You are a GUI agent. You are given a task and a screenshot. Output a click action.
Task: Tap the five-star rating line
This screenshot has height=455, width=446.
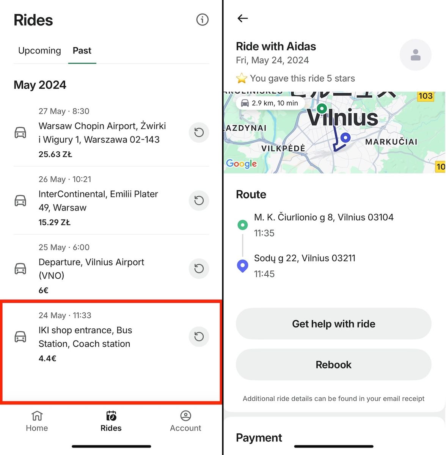pos(296,78)
